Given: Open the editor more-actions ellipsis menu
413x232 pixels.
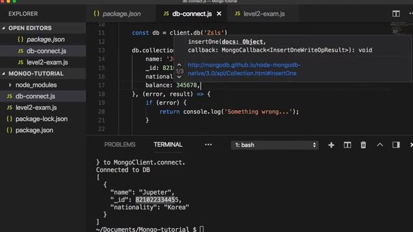Looking at the screenshot, I should (411, 13).
